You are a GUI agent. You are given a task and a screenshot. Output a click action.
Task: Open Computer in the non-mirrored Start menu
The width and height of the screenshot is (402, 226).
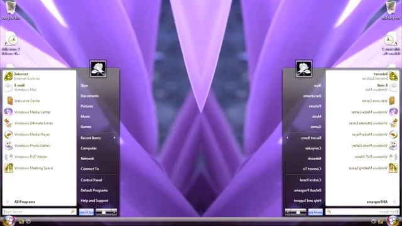pyautogui.click(x=89, y=148)
